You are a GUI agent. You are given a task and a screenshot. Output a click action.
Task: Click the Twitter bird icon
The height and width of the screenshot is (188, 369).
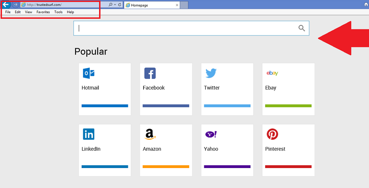pyautogui.click(x=211, y=73)
